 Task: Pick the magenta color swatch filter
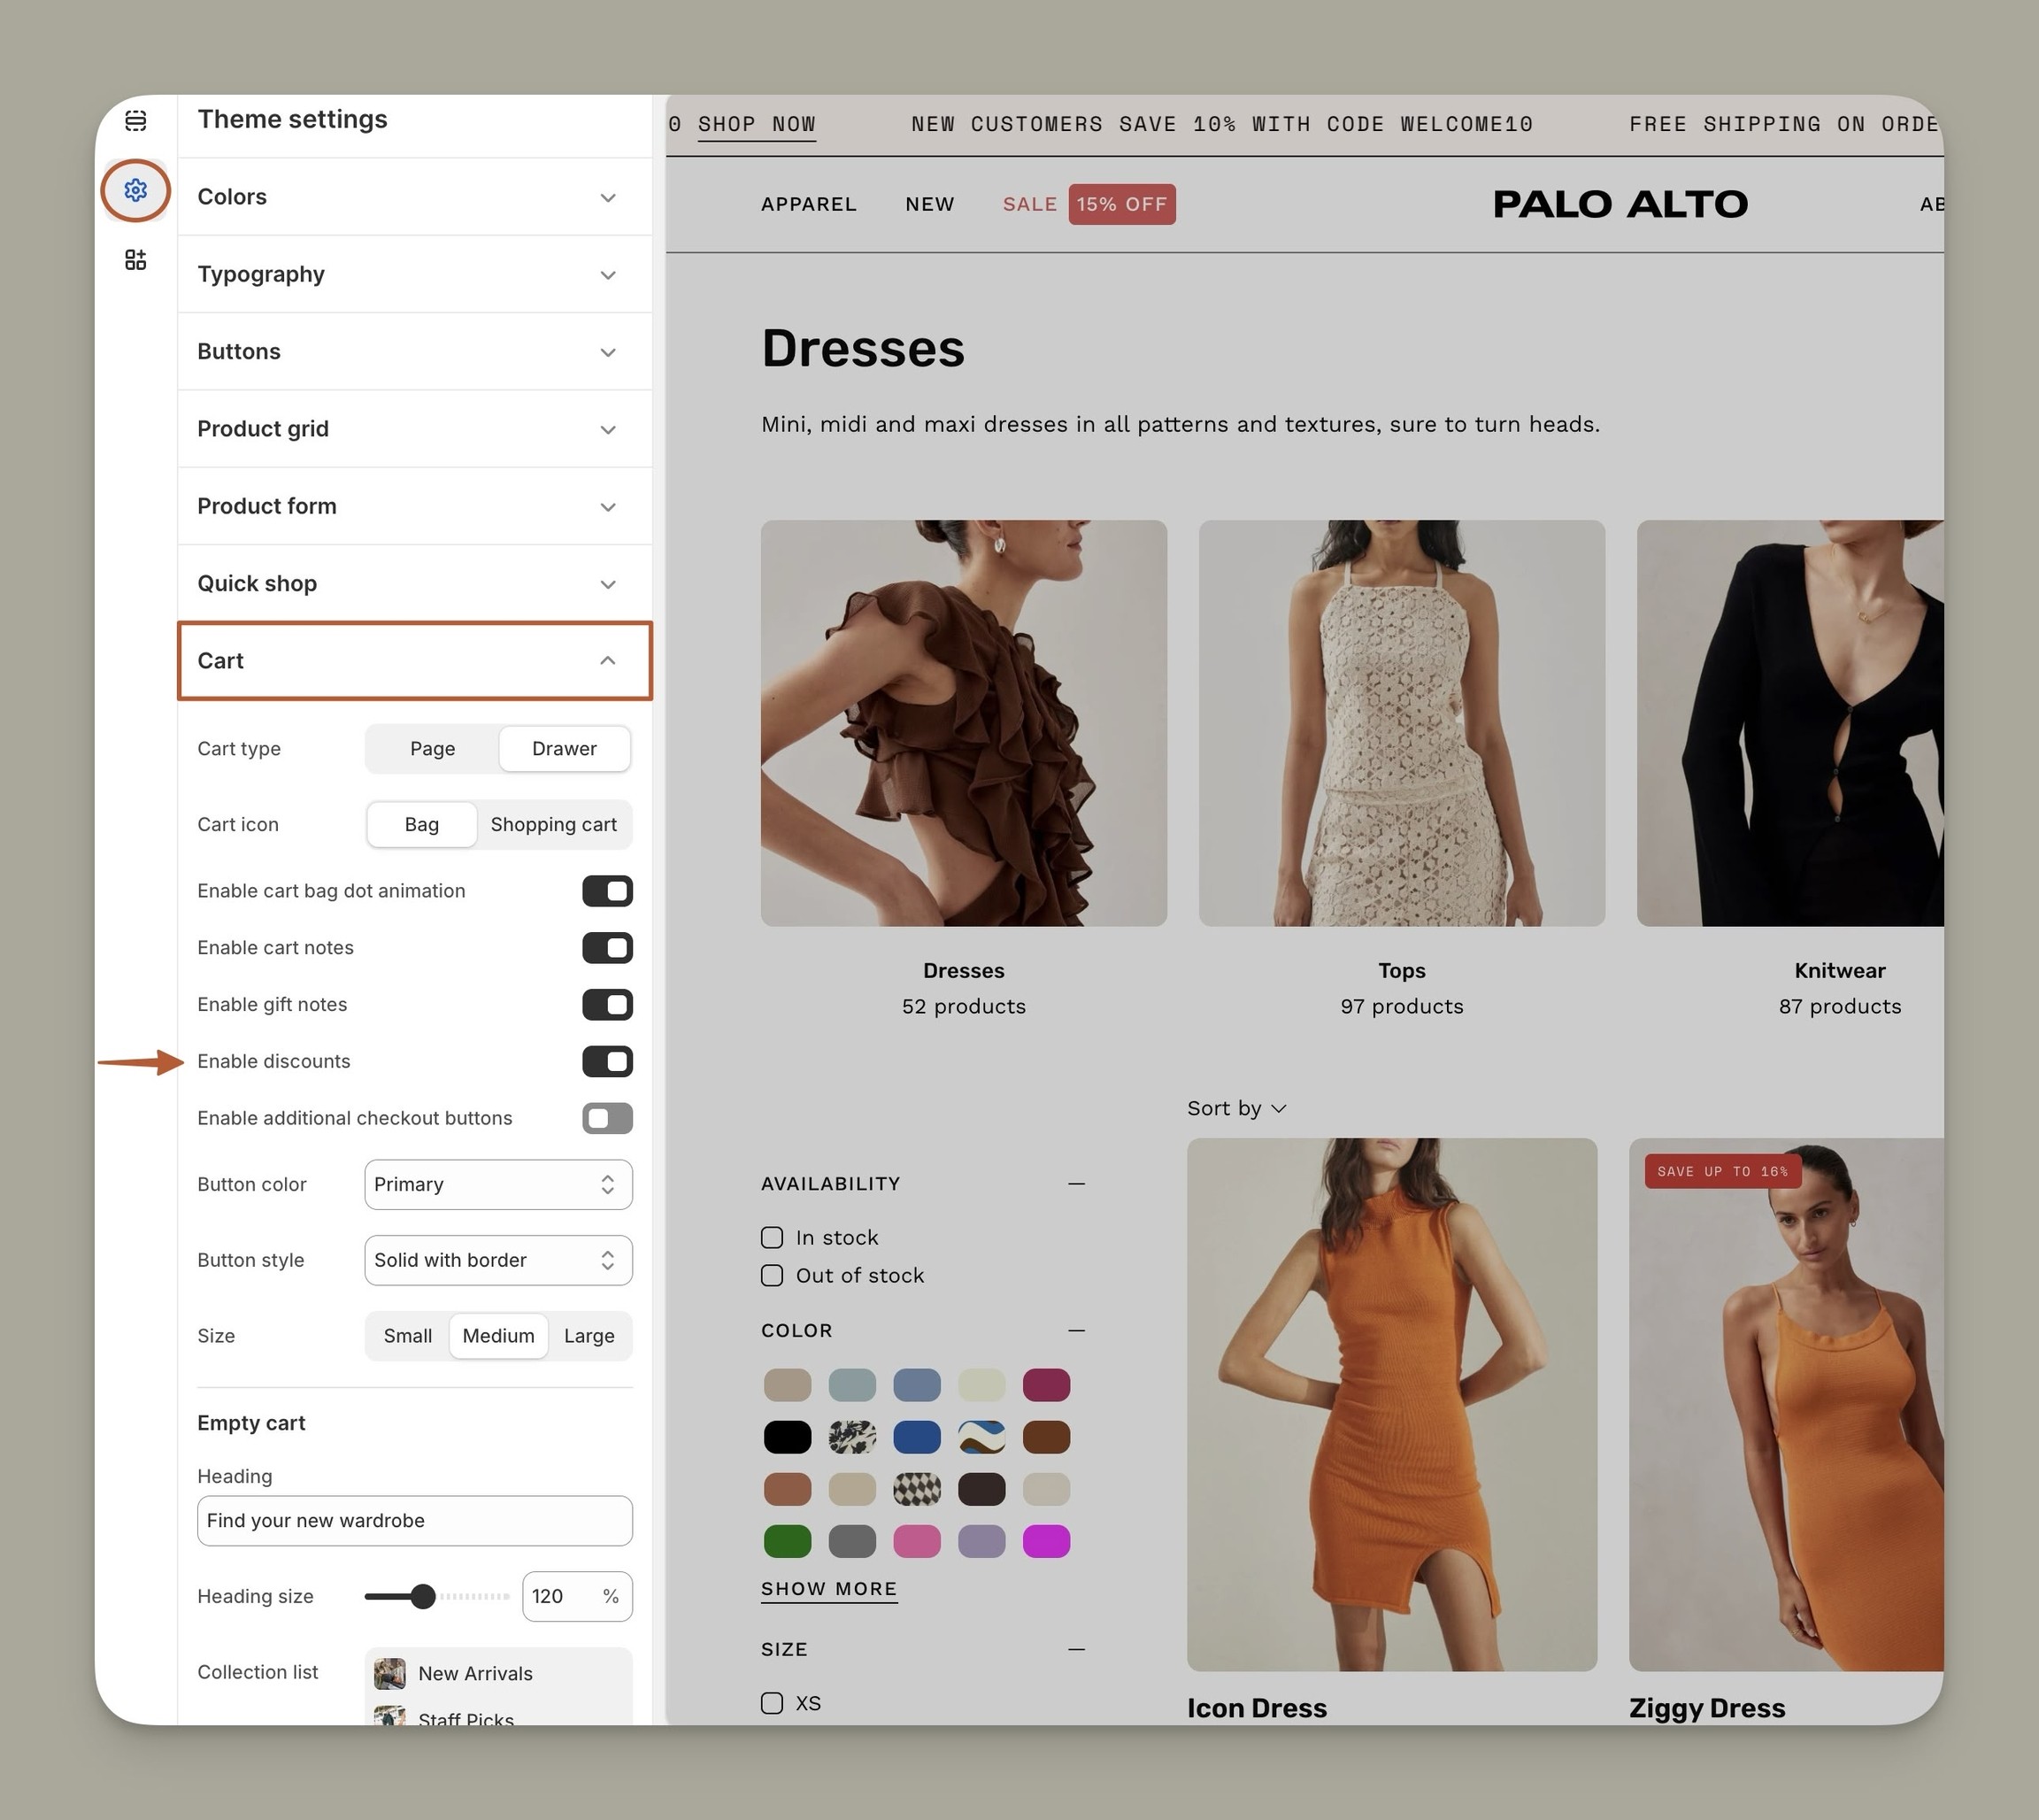point(1045,1541)
